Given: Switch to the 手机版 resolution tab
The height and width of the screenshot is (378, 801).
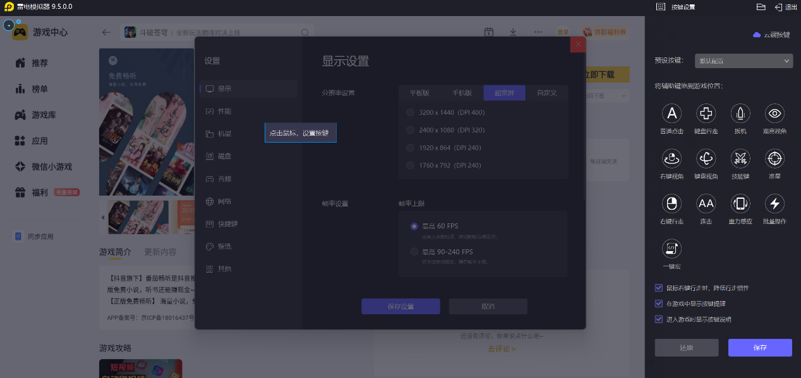Looking at the screenshot, I should click(462, 93).
